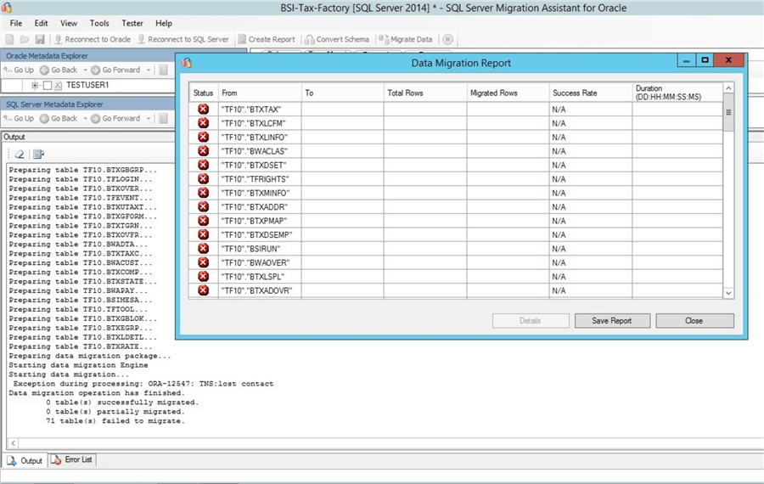The image size is (764, 484).
Task: Click the Clear output eraser icon
Action: click(19, 154)
